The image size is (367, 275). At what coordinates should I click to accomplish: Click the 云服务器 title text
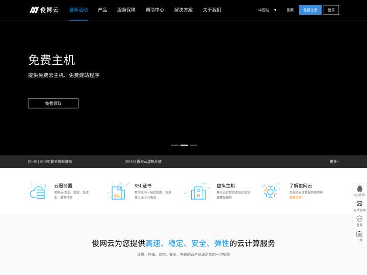pyautogui.click(x=63, y=186)
